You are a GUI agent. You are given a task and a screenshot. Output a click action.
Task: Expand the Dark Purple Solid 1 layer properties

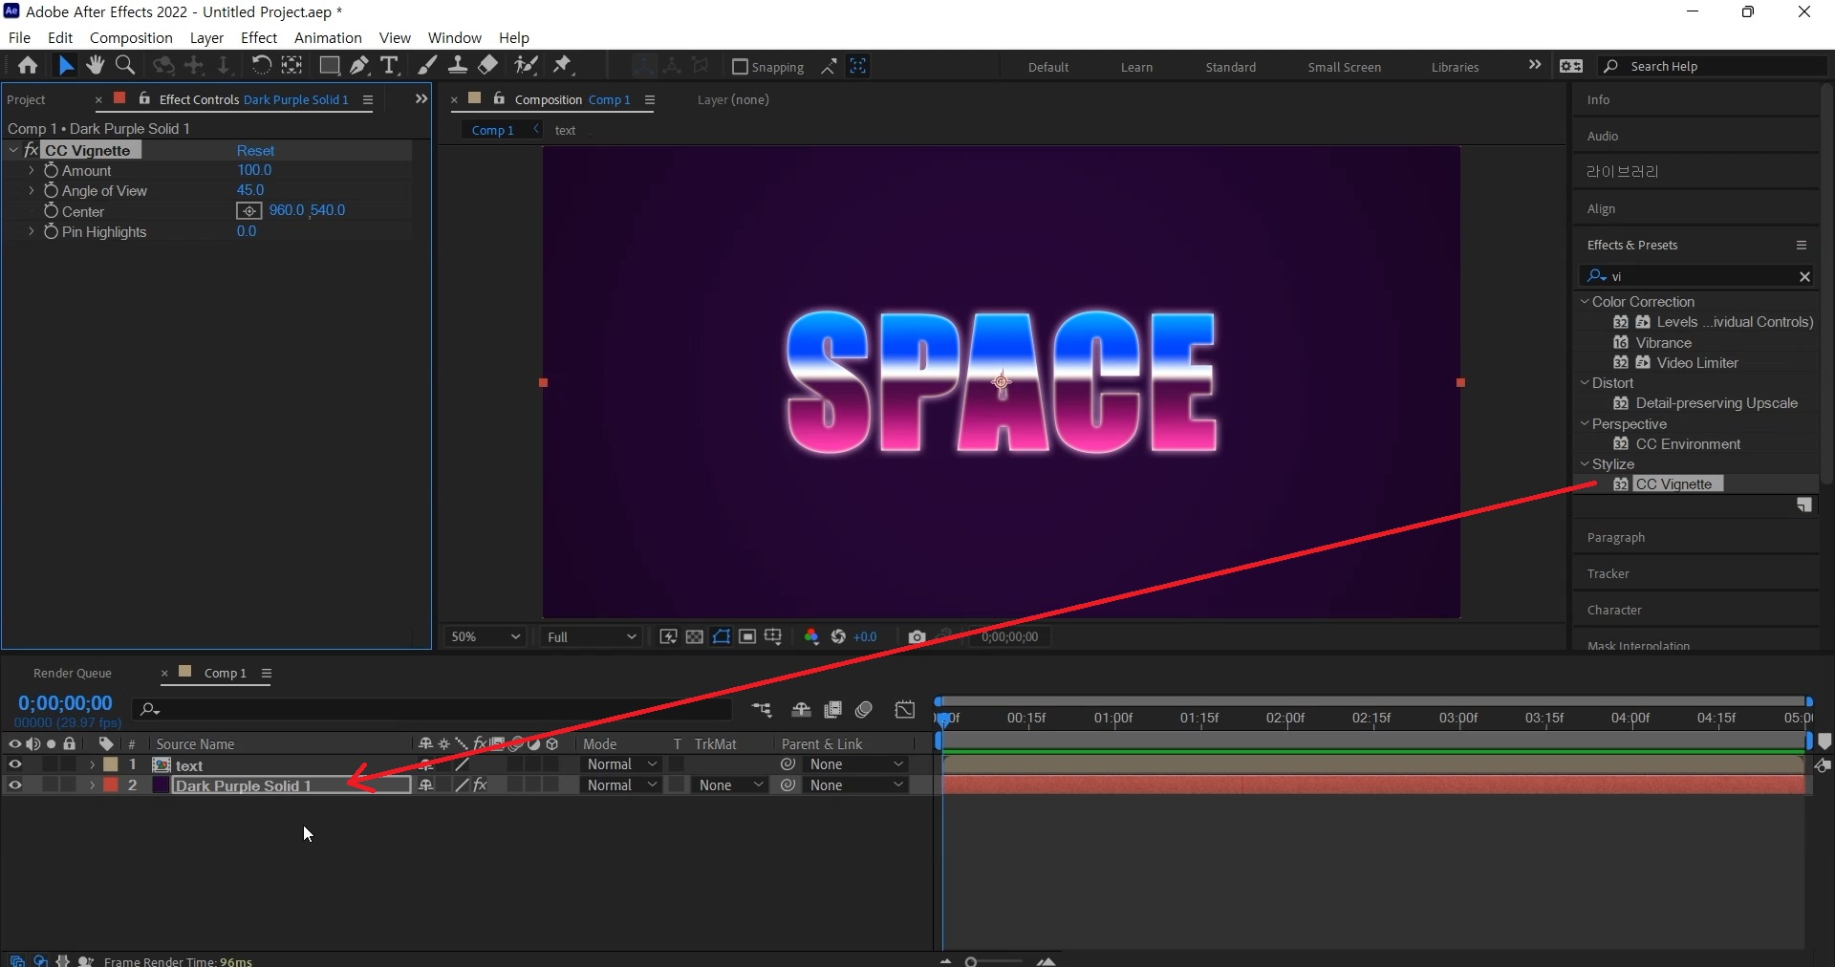[92, 785]
